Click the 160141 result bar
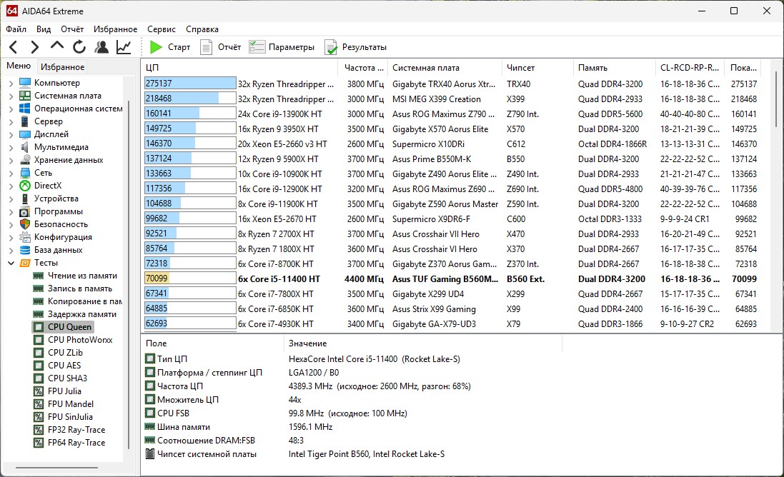784x477 pixels. (190, 114)
